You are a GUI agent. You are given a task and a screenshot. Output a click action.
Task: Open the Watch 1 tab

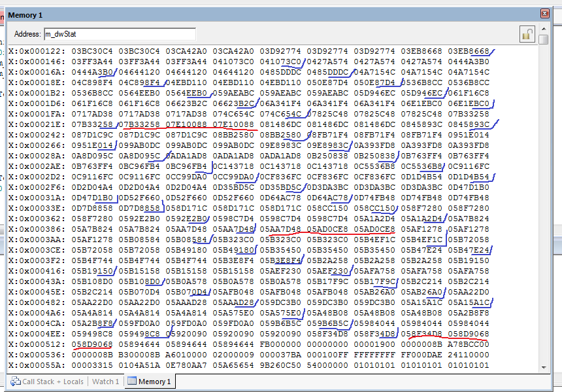[x=105, y=382]
